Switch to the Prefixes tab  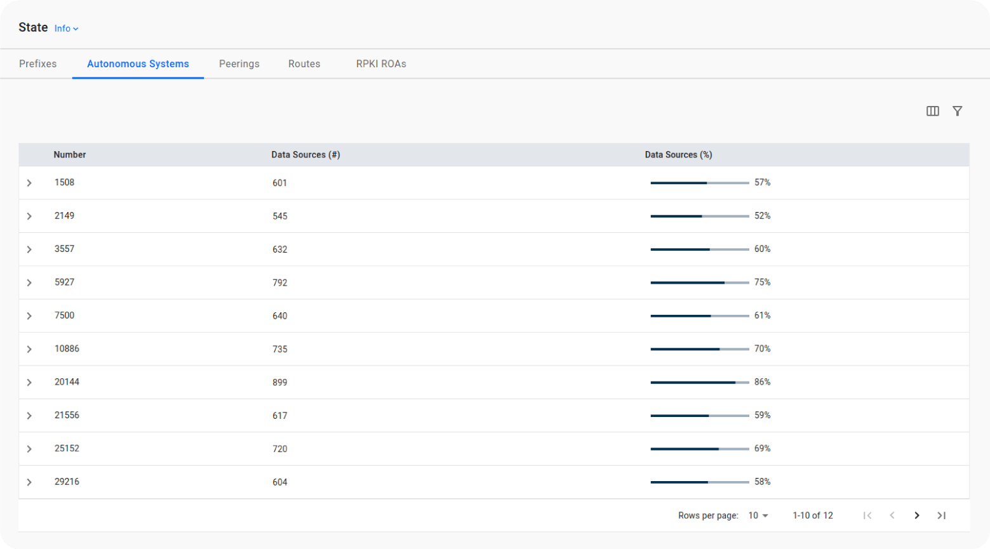[x=38, y=64]
